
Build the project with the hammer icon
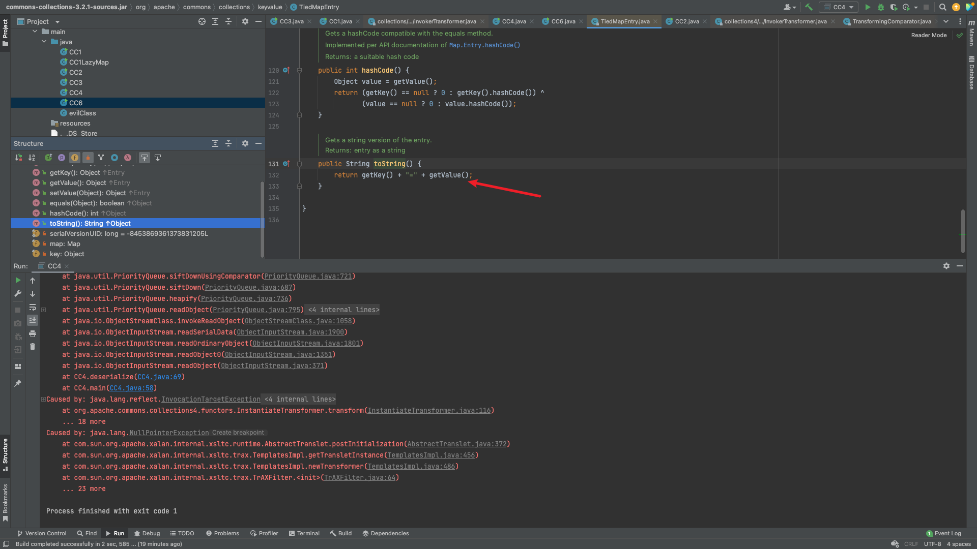809,7
